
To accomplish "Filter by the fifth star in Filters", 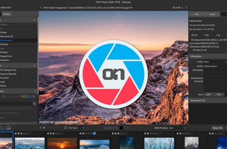I will pyautogui.click(x=17, y=96).
